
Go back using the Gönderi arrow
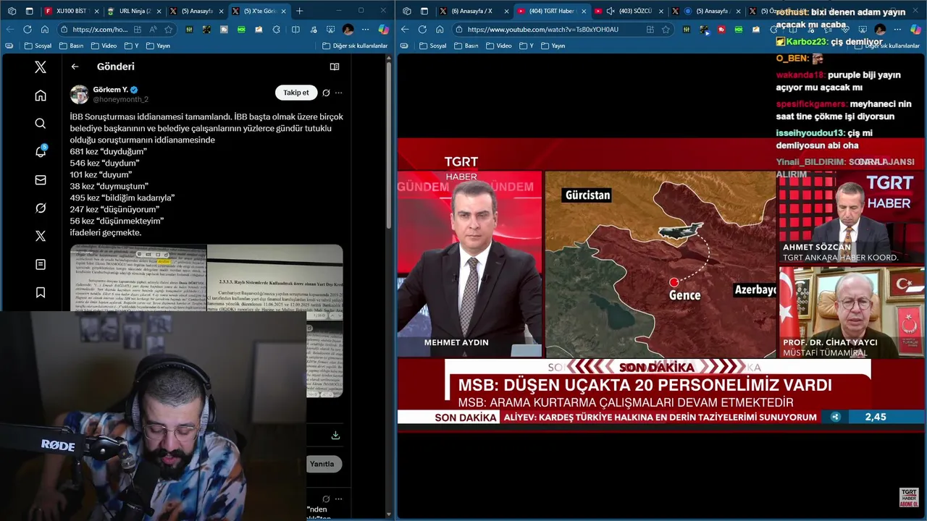pos(75,67)
